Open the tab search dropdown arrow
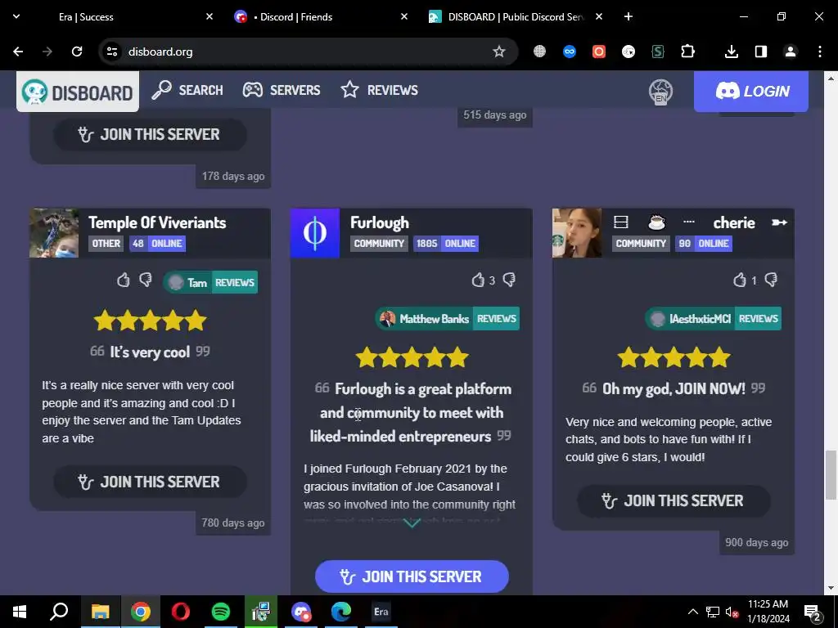Viewport: 838px width, 628px height. [16, 16]
